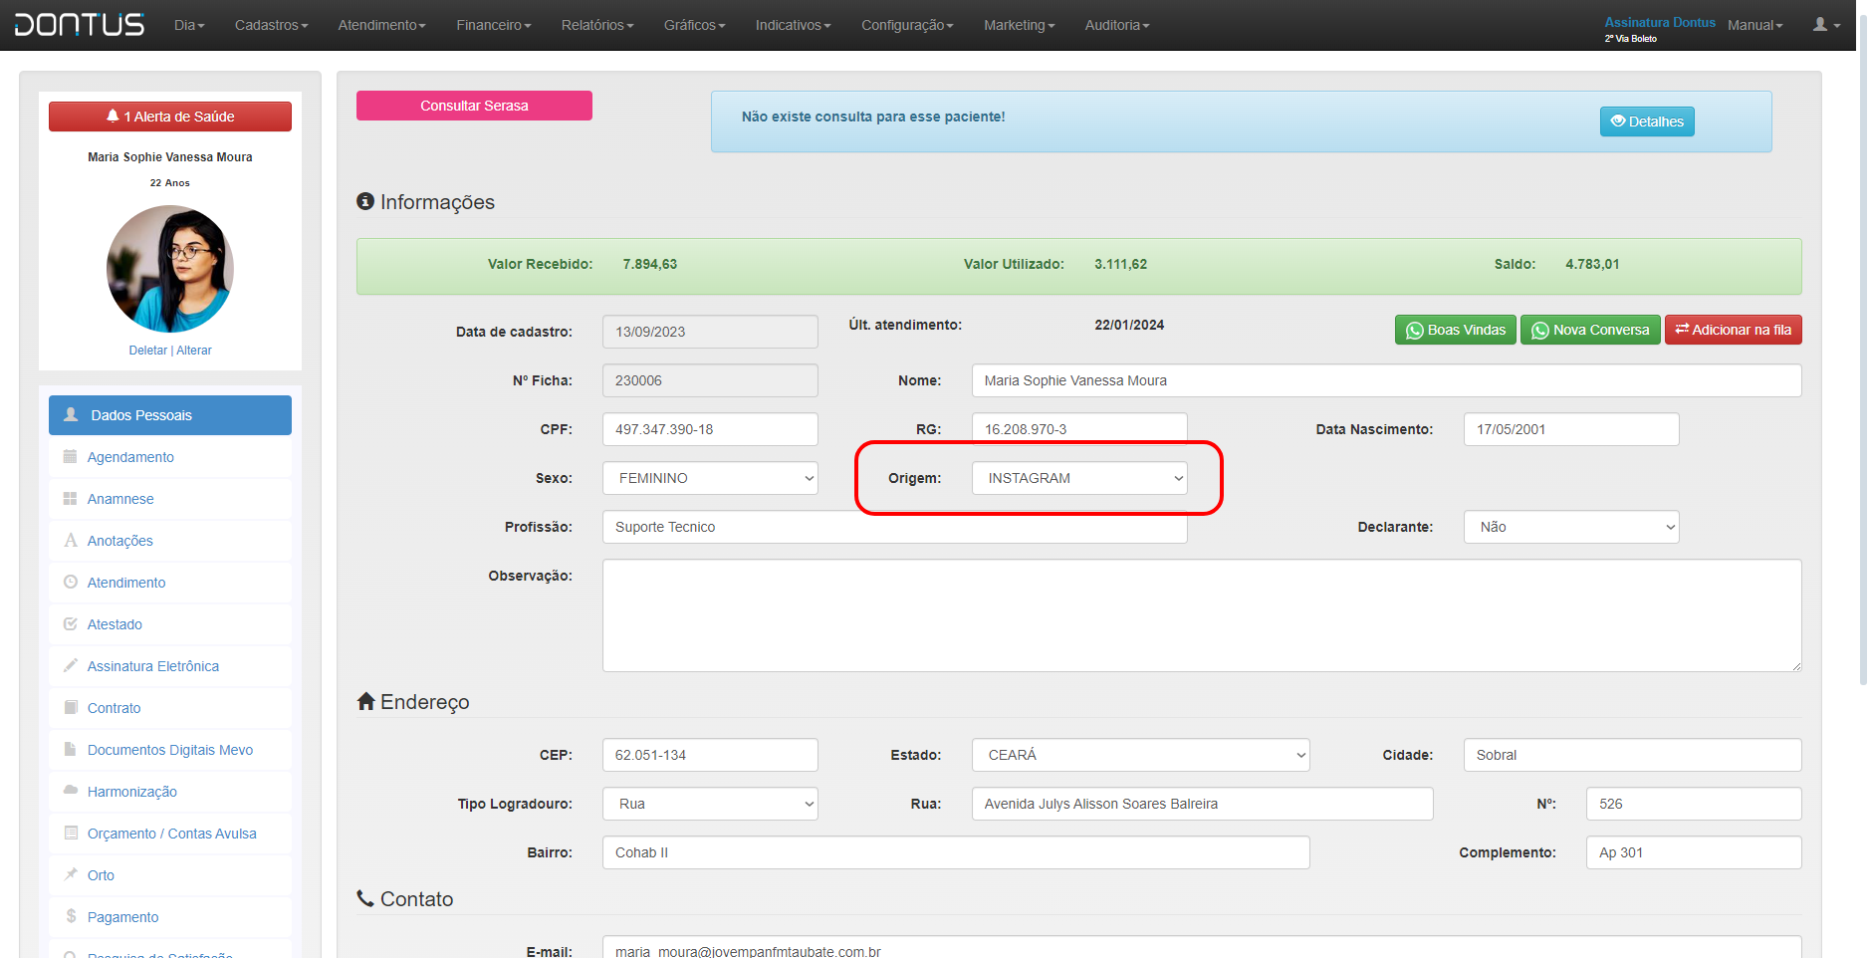Click the CPF input field

pos(710,429)
